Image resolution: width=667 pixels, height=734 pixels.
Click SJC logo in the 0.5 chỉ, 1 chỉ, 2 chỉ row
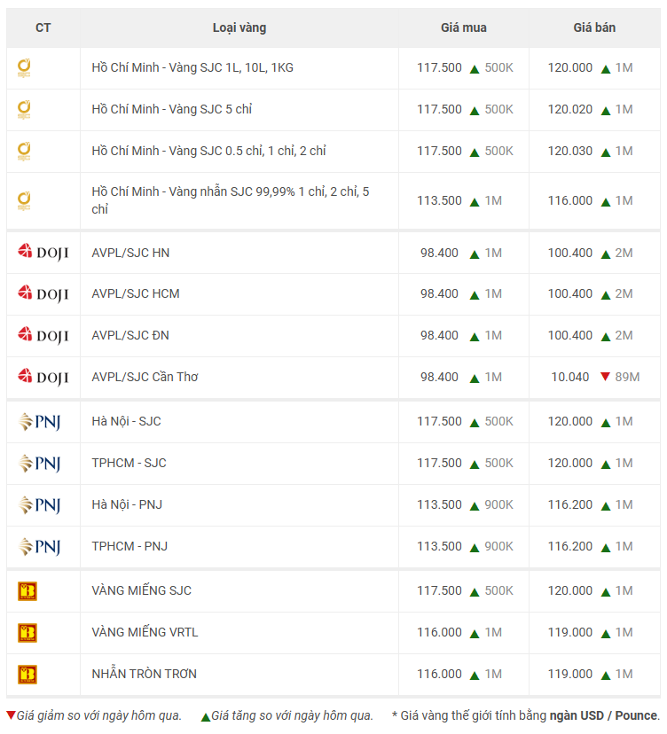click(x=24, y=152)
